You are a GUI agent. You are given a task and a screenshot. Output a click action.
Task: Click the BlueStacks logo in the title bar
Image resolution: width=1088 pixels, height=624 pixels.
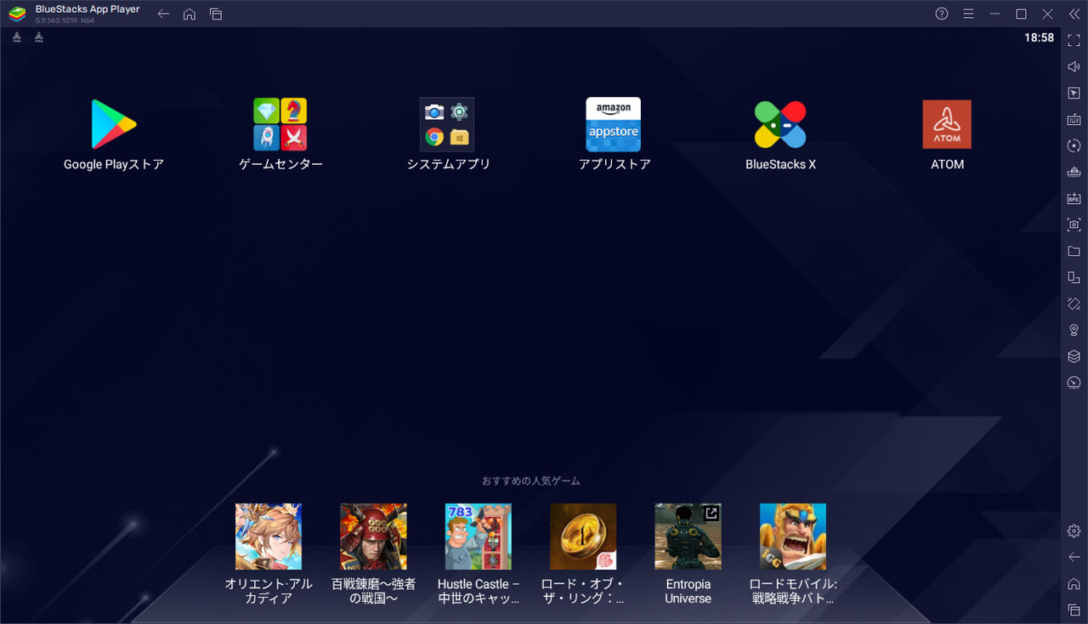tap(17, 14)
